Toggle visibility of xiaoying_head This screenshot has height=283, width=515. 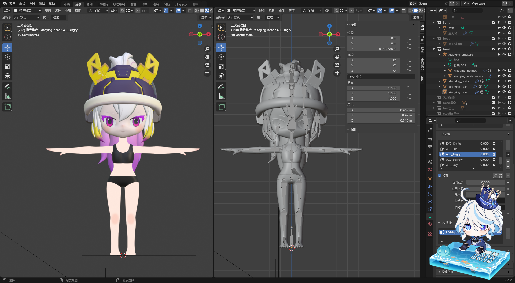pos(504,92)
